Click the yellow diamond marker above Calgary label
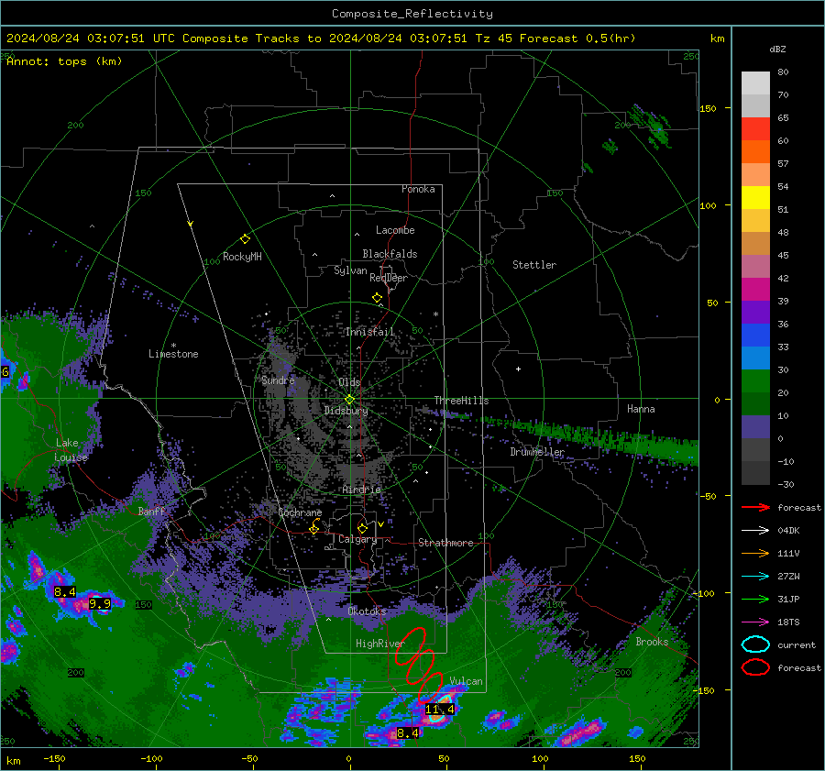Viewport: 825px width, 771px height. tap(362, 528)
